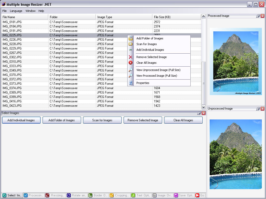The image size is (266, 199).
Task: Open the Language menu
Action: [16, 11]
